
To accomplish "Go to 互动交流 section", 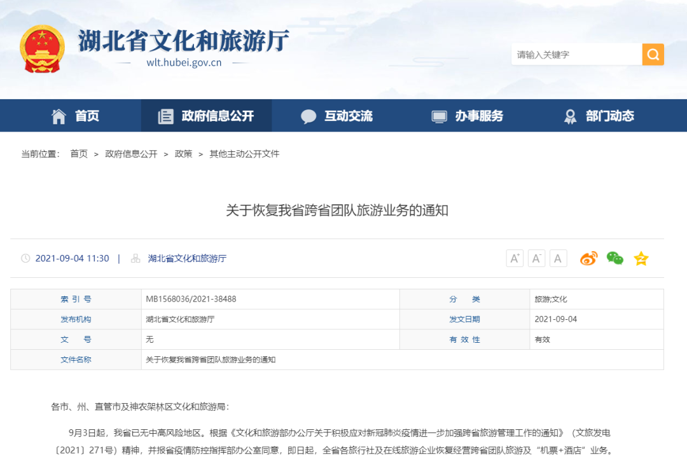I will pyautogui.click(x=337, y=116).
